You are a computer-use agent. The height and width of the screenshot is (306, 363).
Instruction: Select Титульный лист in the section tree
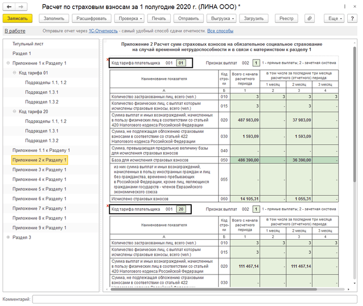coord(28,44)
